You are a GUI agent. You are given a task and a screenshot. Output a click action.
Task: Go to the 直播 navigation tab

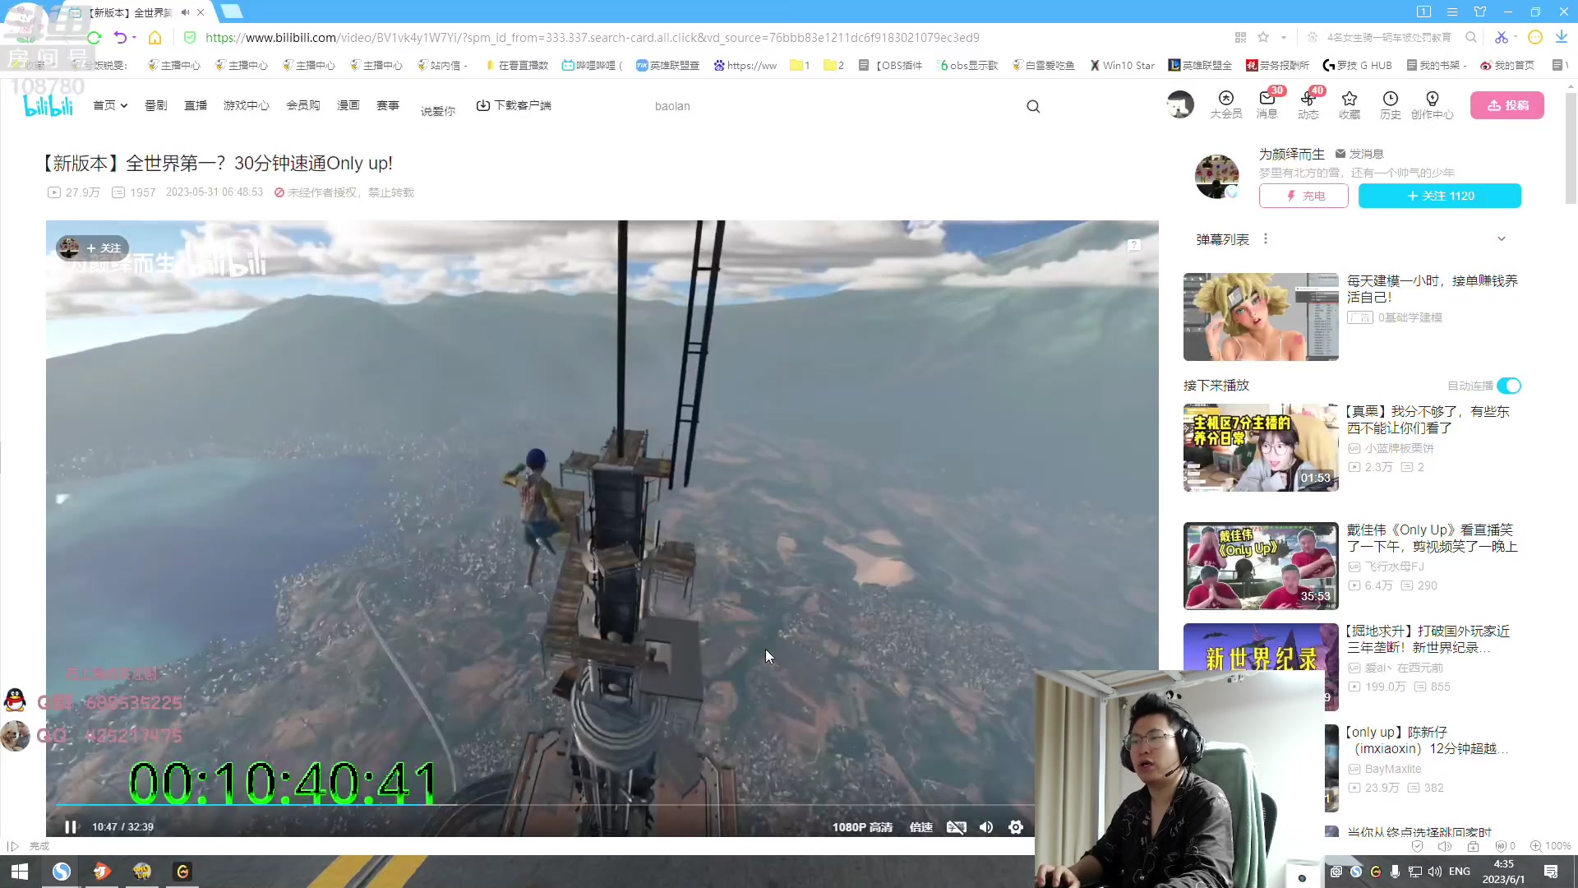click(196, 105)
